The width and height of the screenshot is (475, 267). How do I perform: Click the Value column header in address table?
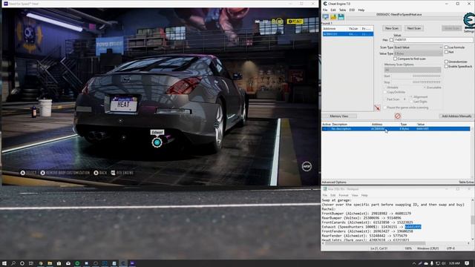click(421, 124)
